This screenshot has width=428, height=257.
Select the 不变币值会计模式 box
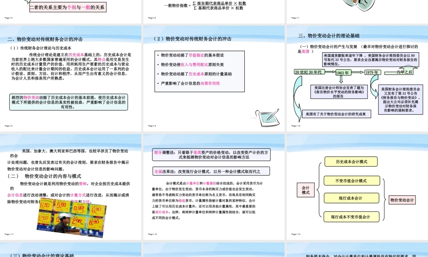[x=351, y=180]
